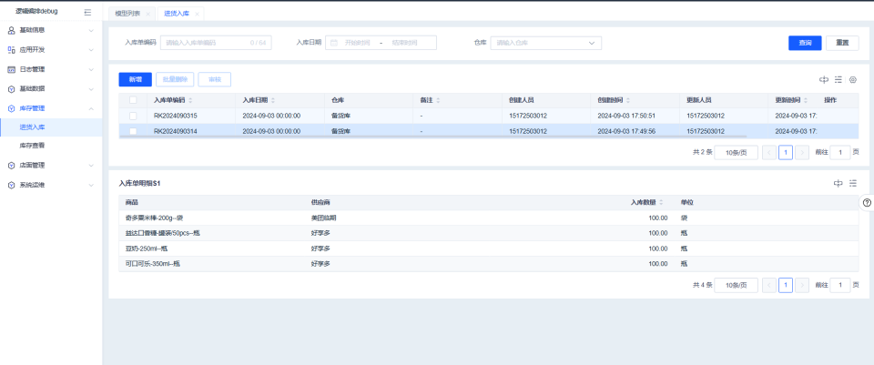The width and height of the screenshot is (874, 365).
Task: Click the 批量删除 button
Action: tap(175, 80)
